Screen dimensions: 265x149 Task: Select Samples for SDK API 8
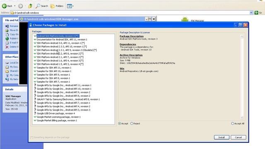point(53,78)
